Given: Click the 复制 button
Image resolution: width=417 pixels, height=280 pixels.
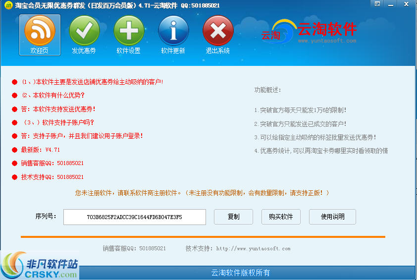Looking at the screenshot, I should [233, 217].
